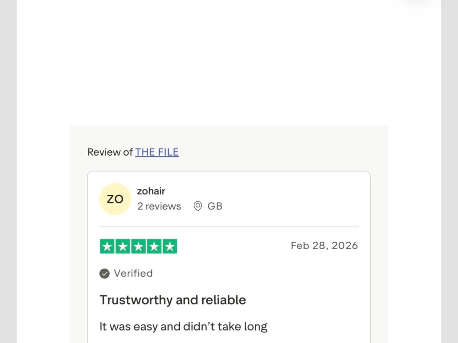Screen dimensions: 458x343
Task: Click the "Trustworthy and reliable" review title
Action: click(x=173, y=300)
